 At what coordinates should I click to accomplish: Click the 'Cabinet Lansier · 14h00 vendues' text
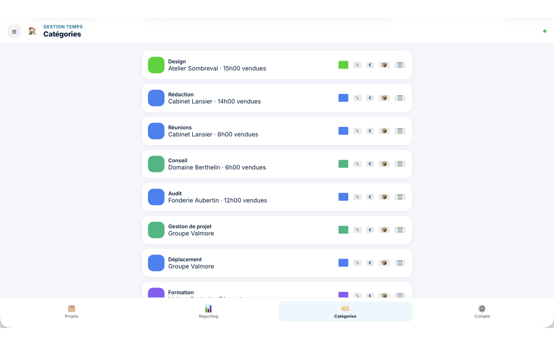click(214, 101)
